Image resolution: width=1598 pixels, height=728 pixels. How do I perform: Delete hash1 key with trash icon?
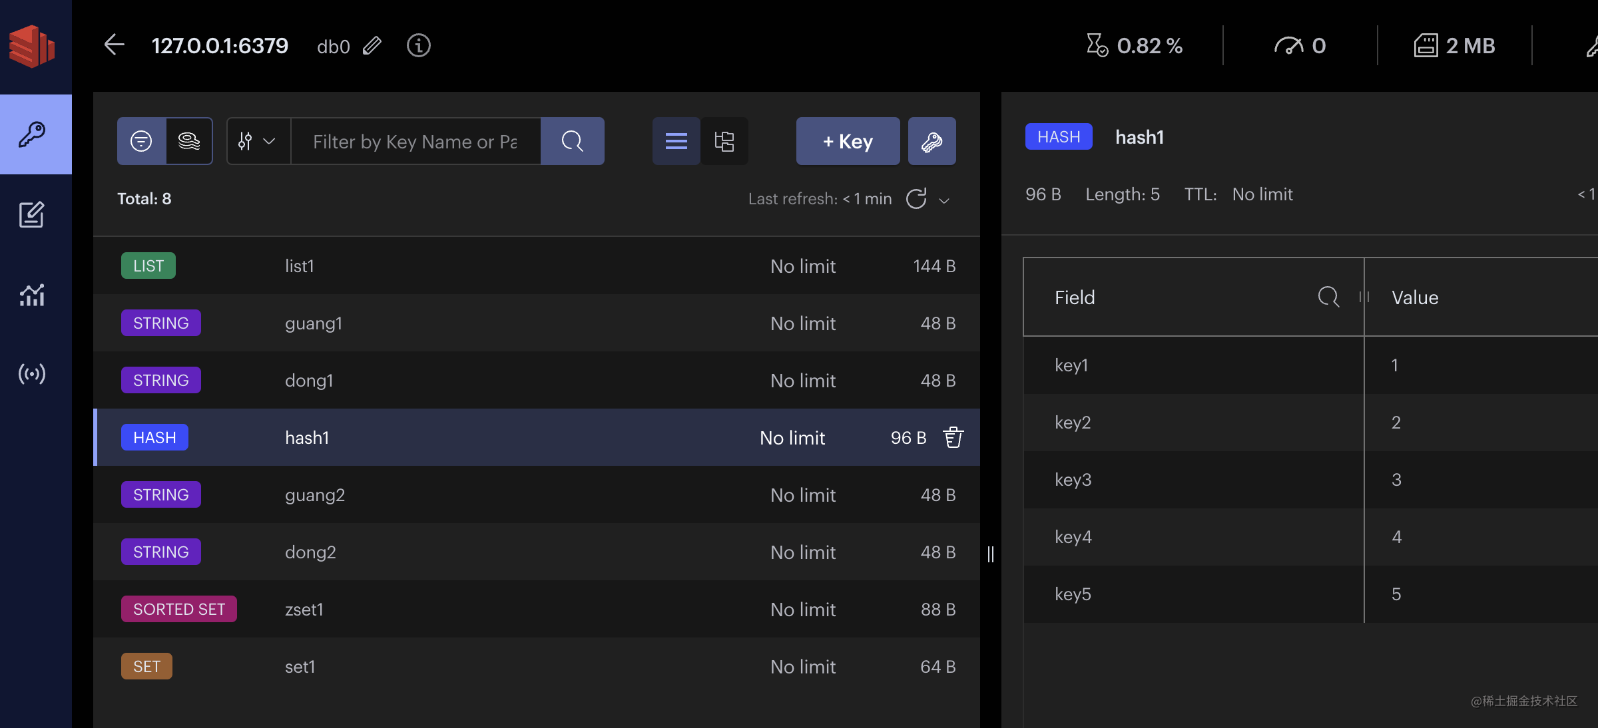pos(953,437)
